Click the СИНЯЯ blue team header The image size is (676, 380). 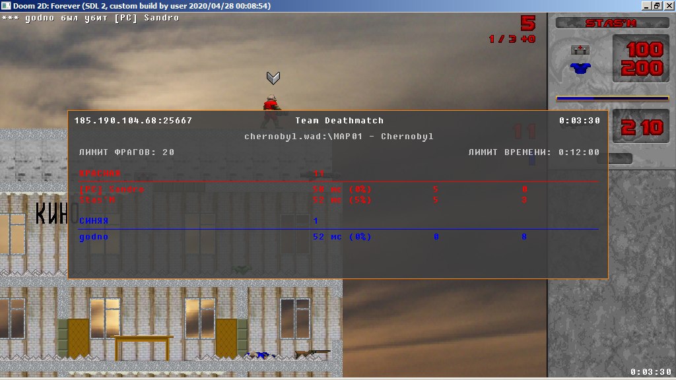point(94,220)
